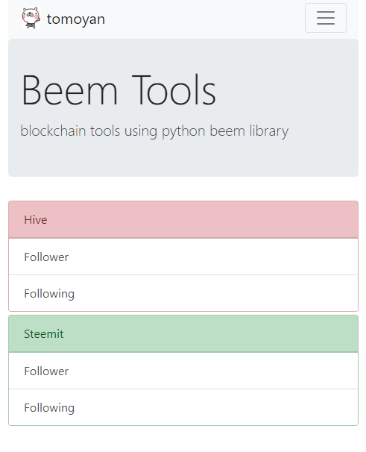366x452 pixels.
Task: Click the word Steemit in the green header
Action: click(43, 334)
